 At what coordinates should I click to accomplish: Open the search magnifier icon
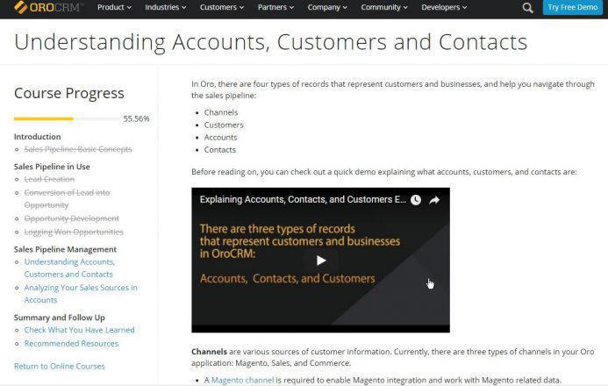click(x=527, y=7)
